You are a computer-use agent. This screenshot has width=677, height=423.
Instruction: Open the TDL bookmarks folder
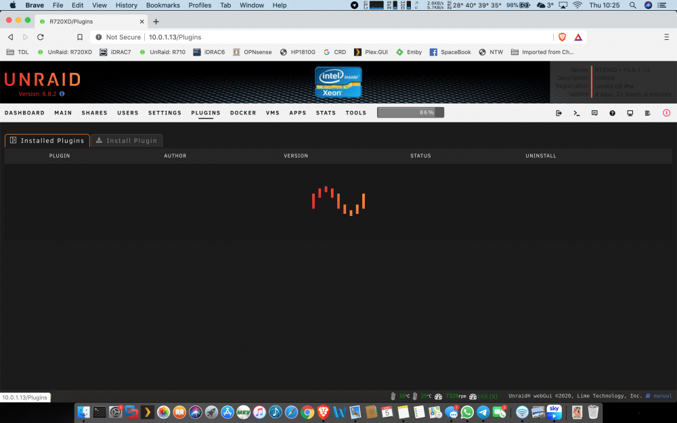pyautogui.click(x=18, y=52)
